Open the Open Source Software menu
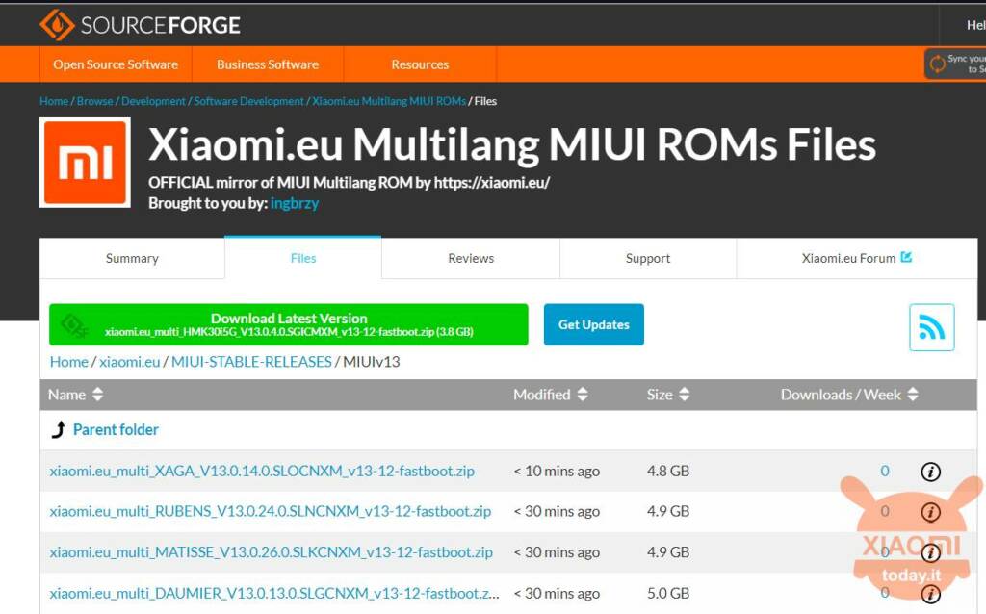This screenshot has height=614, width=986. (116, 64)
